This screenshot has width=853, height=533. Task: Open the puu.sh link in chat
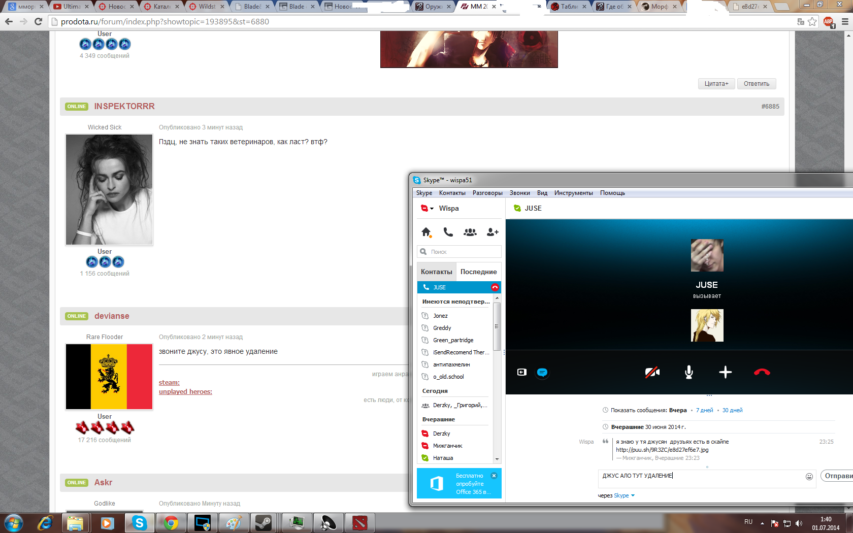pyautogui.click(x=662, y=450)
